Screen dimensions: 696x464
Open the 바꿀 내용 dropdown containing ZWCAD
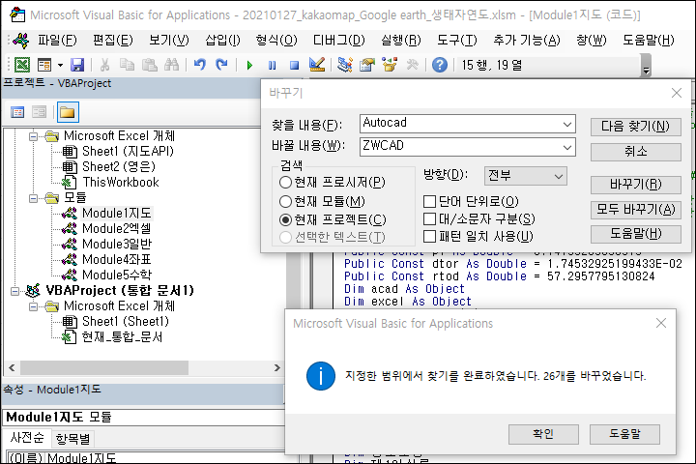[566, 147]
